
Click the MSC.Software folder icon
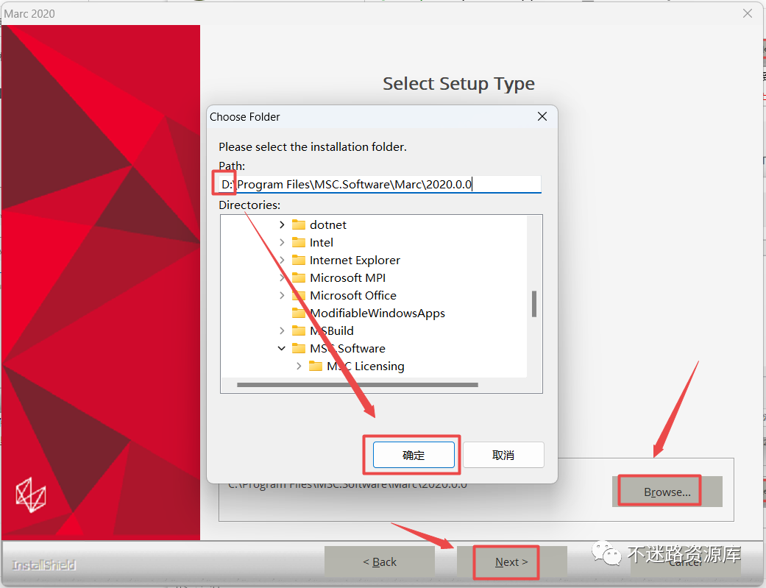click(x=299, y=349)
